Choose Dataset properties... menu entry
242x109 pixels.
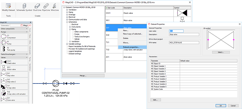pyautogui.click(x=132, y=47)
